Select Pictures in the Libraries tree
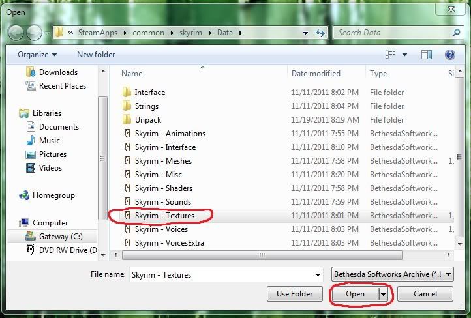 (53, 154)
